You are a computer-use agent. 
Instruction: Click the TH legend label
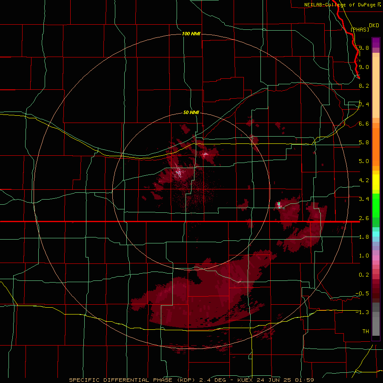(x=366, y=332)
